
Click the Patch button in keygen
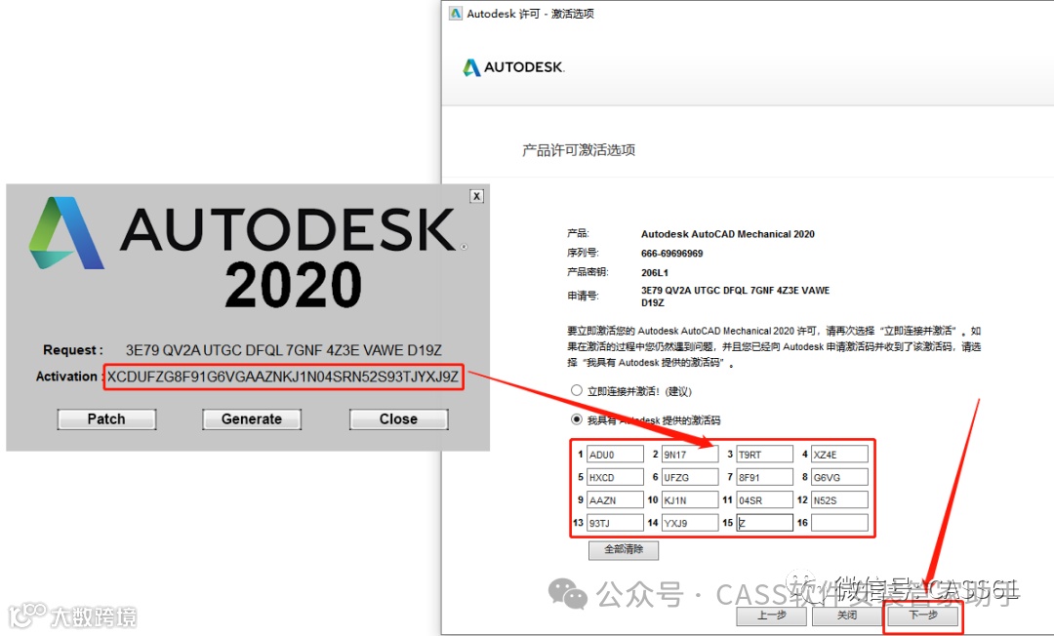pos(107,419)
